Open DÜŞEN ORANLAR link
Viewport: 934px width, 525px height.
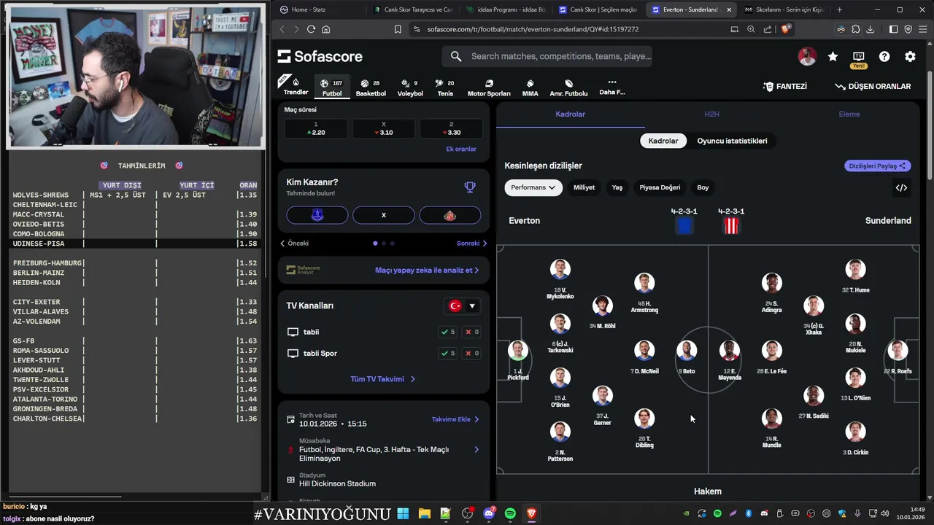pos(873,86)
